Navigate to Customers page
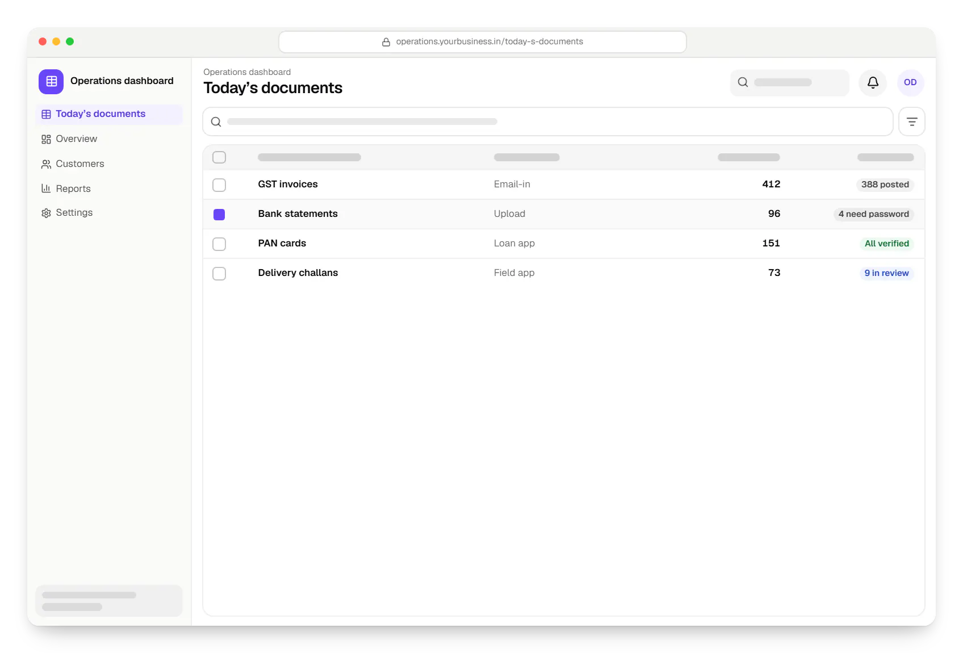 pyautogui.click(x=109, y=164)
